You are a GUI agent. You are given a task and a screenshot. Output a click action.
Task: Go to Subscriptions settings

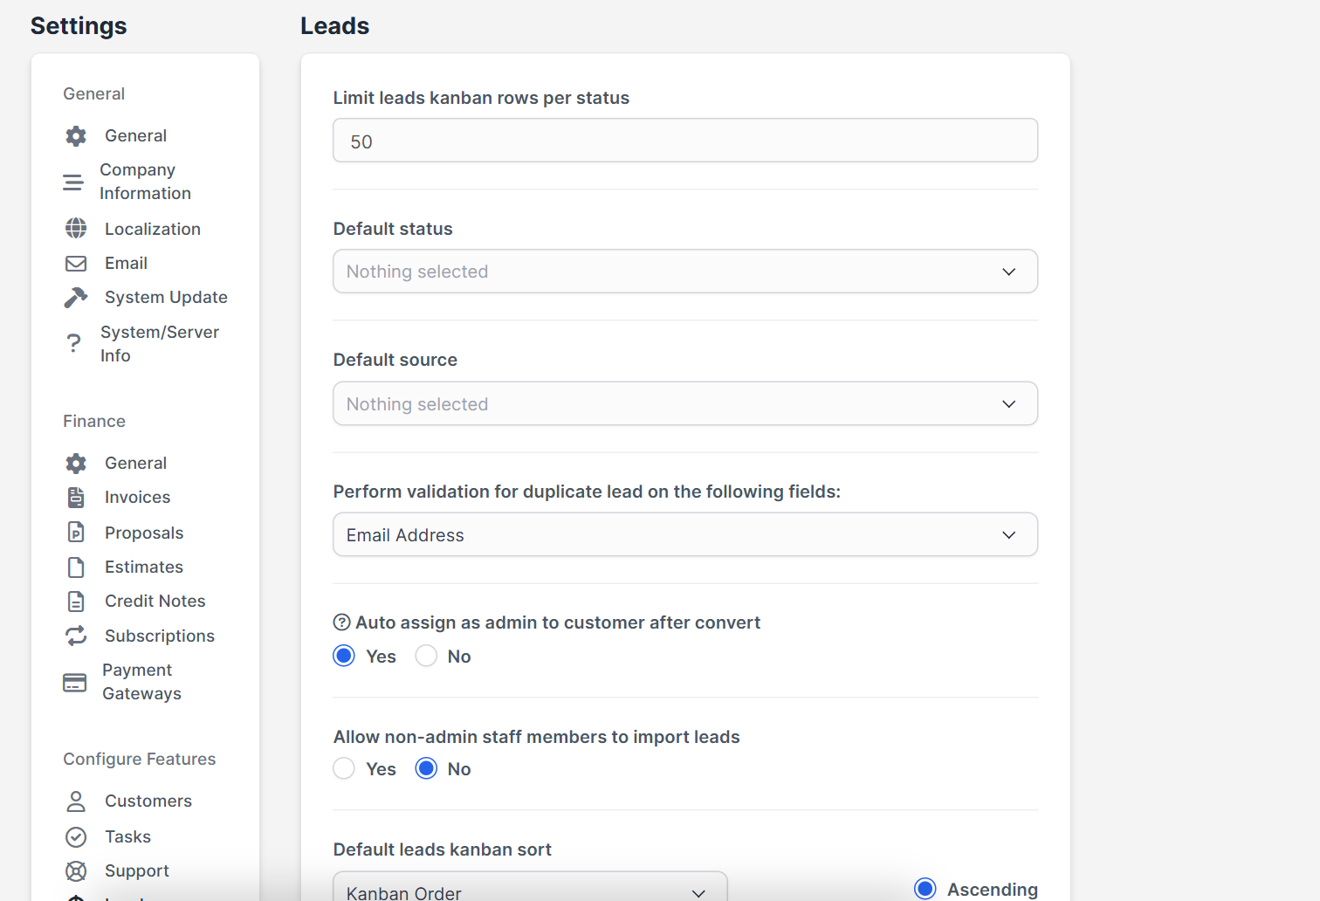(x=160, y=636)
